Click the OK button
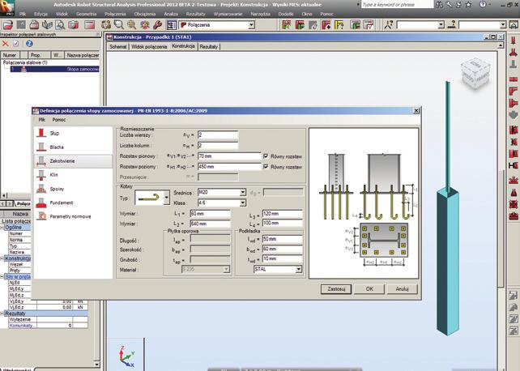Viewport: 520px width, 371px height. click(x=369, y=289)
